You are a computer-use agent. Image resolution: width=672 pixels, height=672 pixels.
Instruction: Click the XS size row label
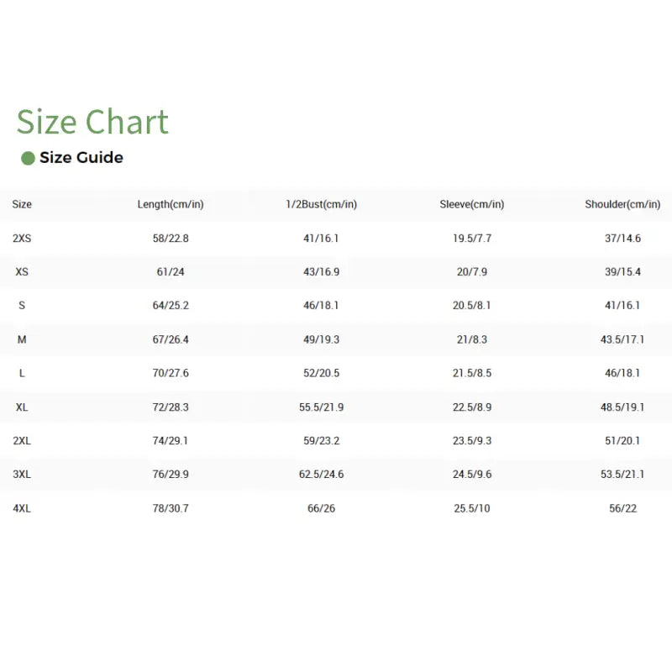click(22, 272)
